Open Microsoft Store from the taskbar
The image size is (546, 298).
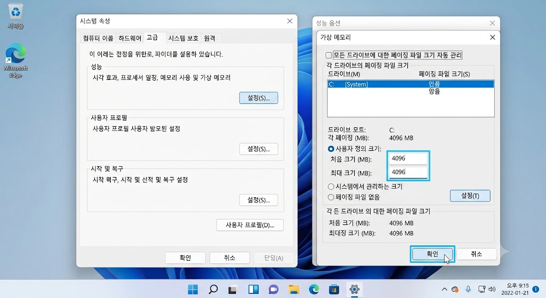pos(334,289)
